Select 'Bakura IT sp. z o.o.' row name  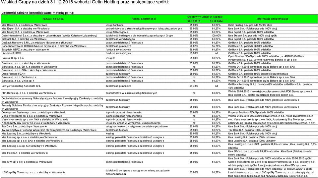pos(13,58)
